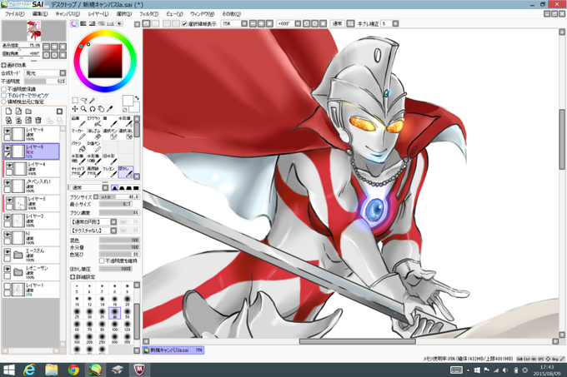Swap foreground and background colors arrow

[x=137, y=98]
